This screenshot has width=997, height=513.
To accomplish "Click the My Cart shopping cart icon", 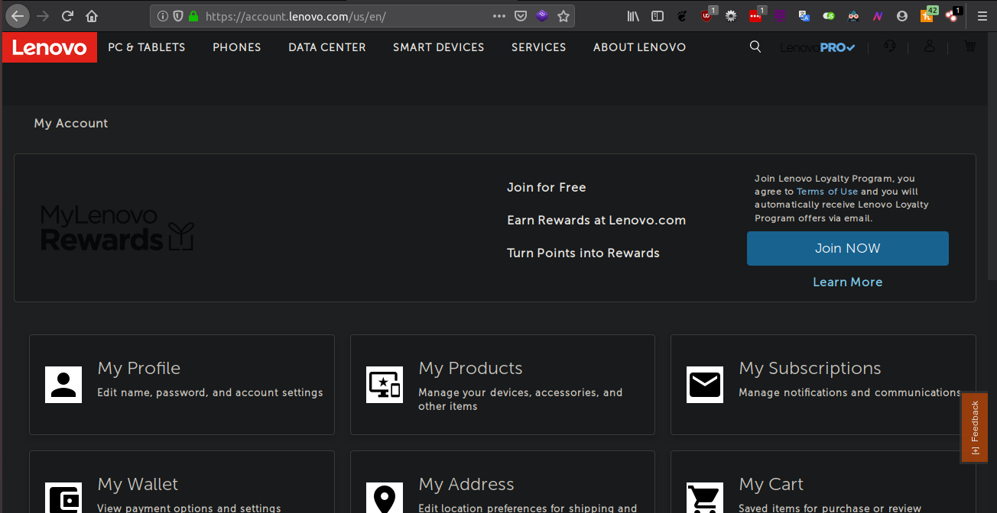I will click(x=705, y=498).
